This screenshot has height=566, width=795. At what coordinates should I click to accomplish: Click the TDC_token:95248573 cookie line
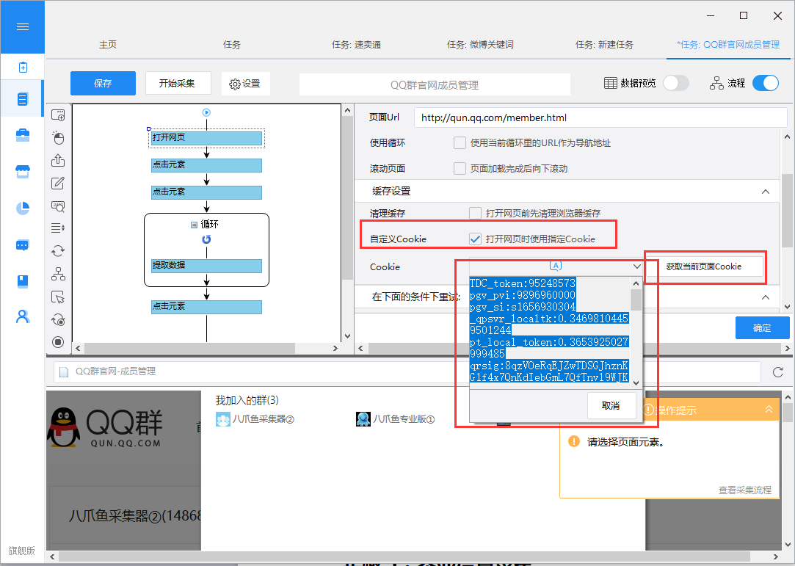522,283
